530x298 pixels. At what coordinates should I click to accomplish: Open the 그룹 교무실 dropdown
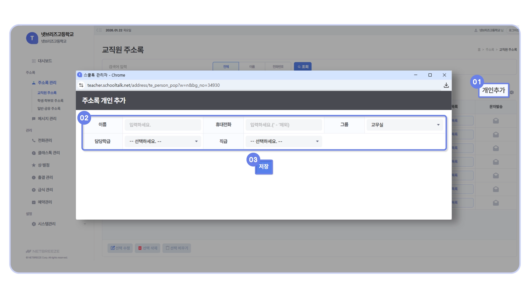coord(405,125)
